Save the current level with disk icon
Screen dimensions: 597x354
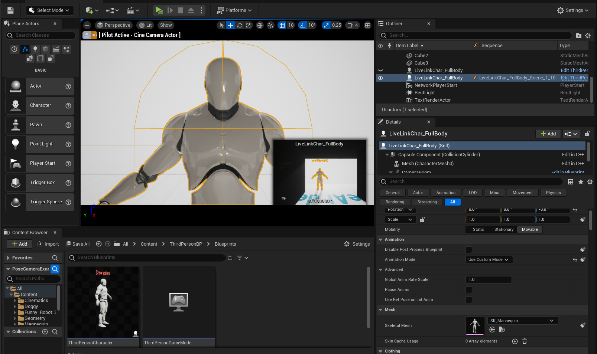coord(10,10)
